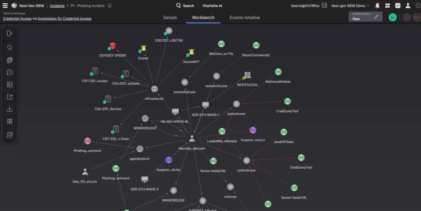Image resolution: width=421 pixels, height=211 pixels.
Task: Select the VenomRAT malware node
Action: pyautogui.click(x=191, y=52)
